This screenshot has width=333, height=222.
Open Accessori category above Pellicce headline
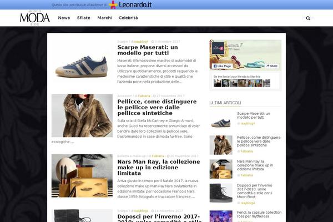click(x=124, y=96)
